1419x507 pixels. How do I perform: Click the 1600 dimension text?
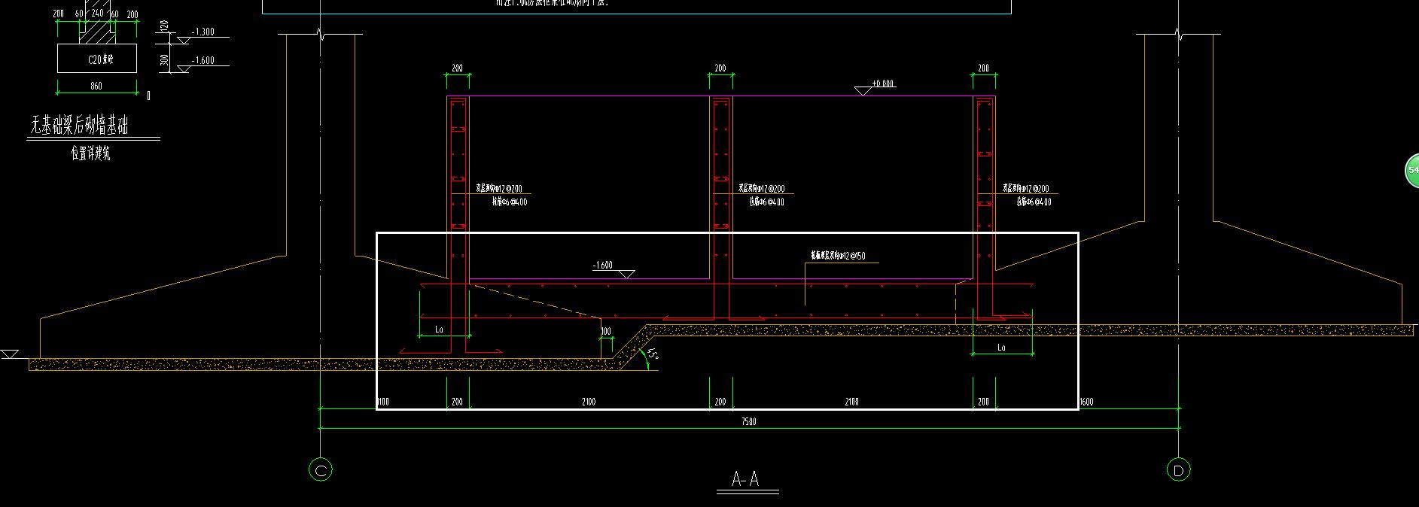click(1086, 402)
